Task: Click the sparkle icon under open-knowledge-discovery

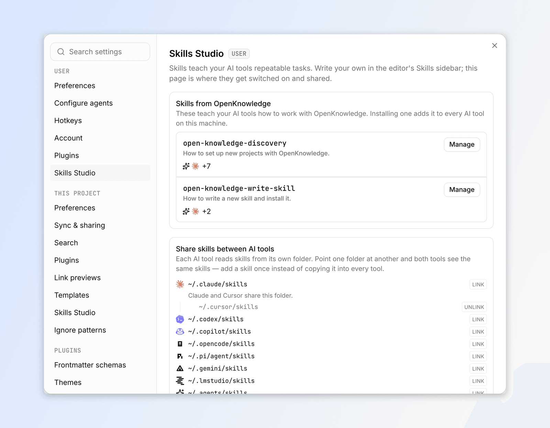Action: click(x=186, y=166)
